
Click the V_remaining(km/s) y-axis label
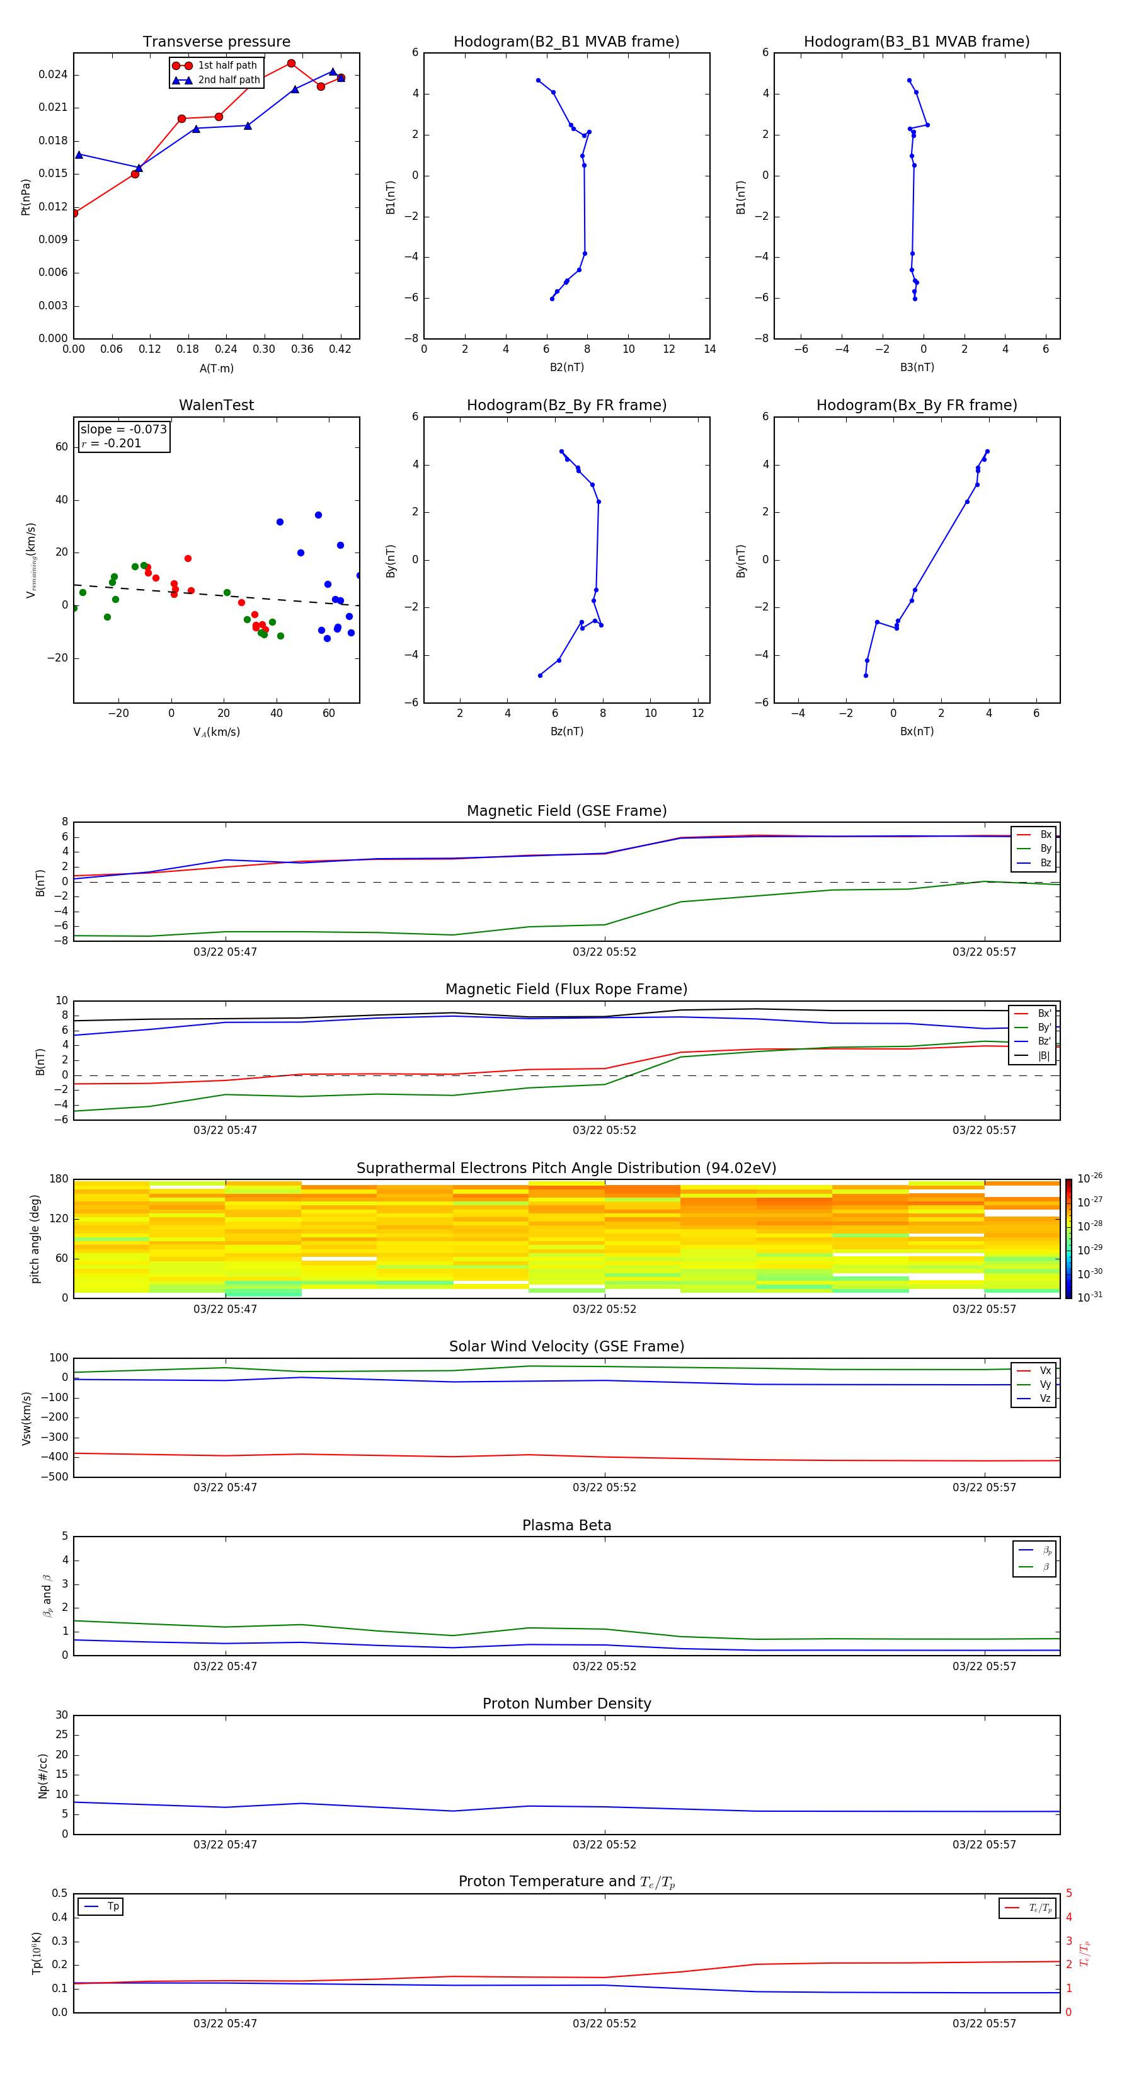[31, 560]
